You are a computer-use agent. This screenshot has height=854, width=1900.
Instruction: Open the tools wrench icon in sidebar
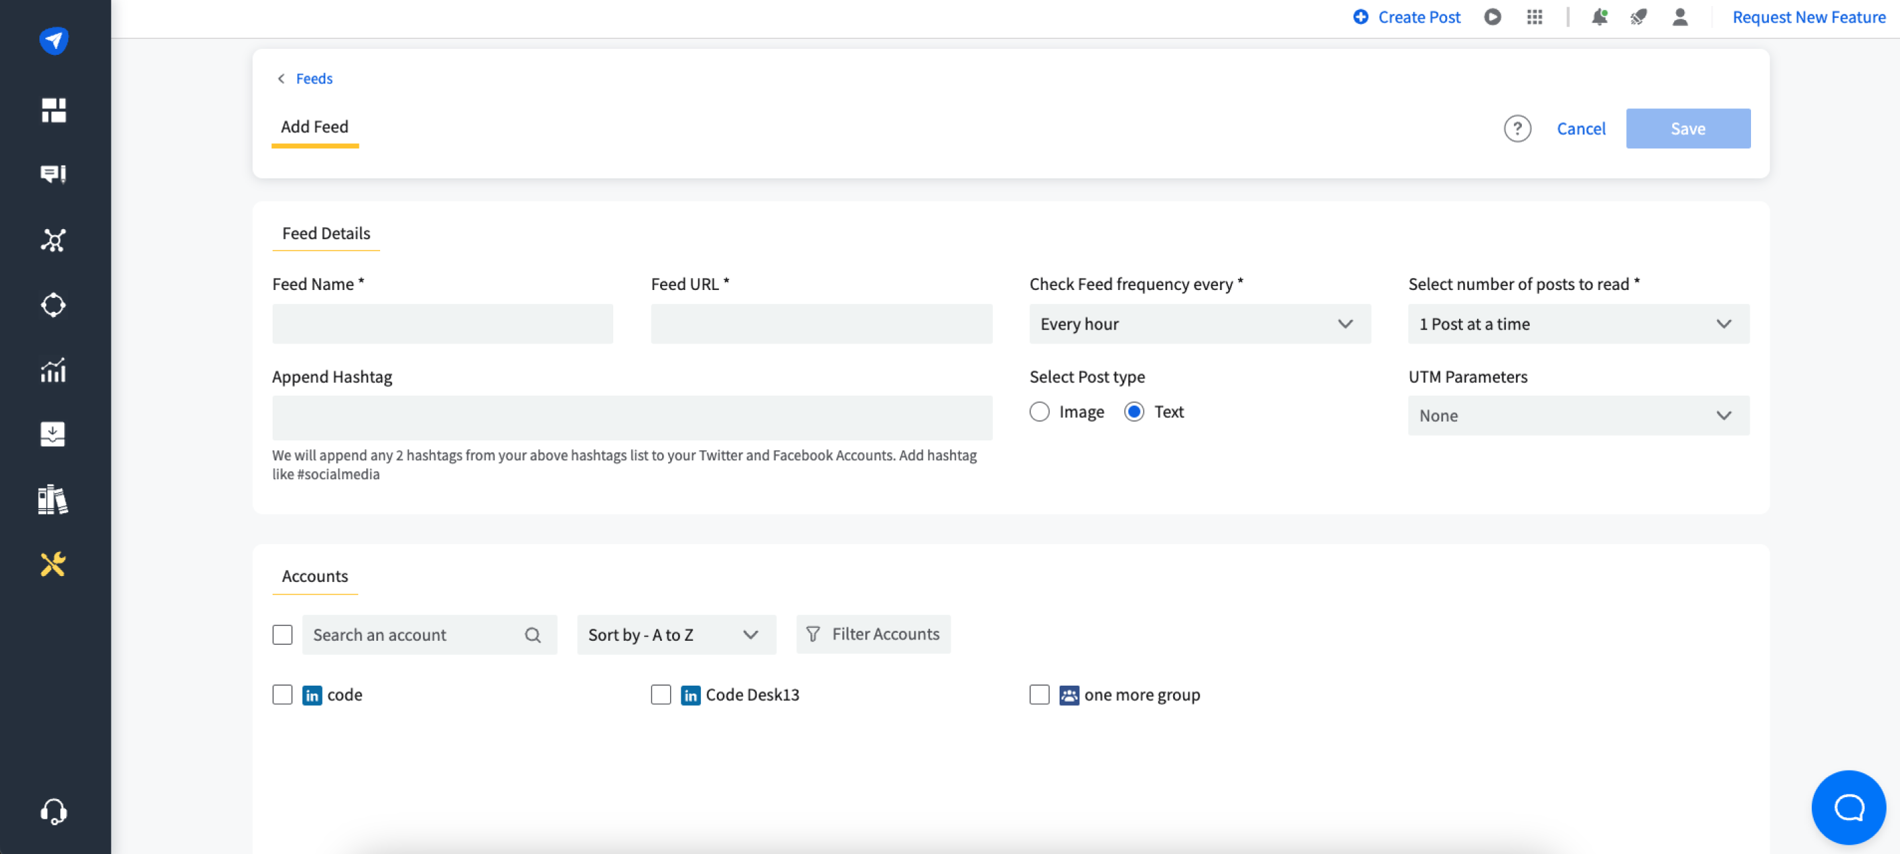53,564
